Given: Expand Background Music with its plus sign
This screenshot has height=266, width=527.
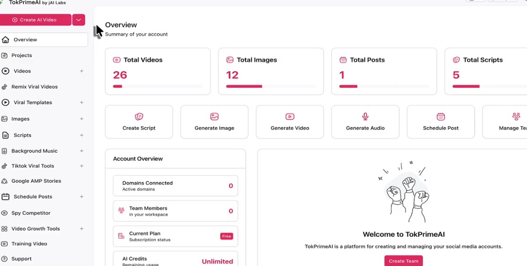Looking at the screenshot, I should pyautogui.click(x=82, y=151).
